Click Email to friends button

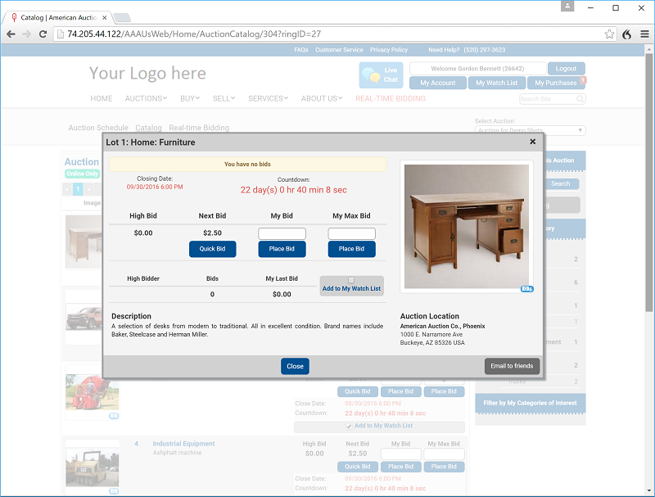point(512,366)
